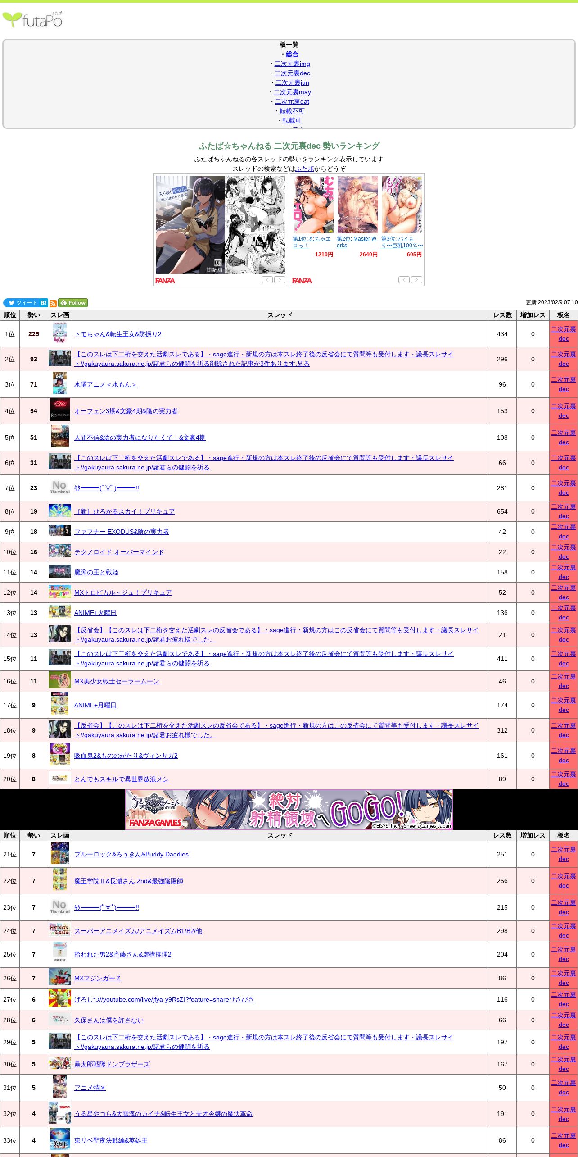Open thread ファフナー EXODUS&陰の実力者
578x1157 pixels.
pyautogui.click(x=122, y=532)
